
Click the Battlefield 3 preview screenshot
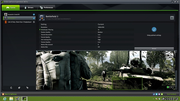(106, 70)
